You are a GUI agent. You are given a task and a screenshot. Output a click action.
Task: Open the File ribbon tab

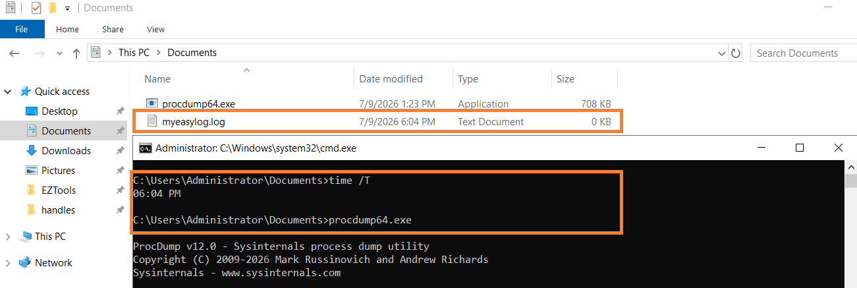coord(22,29)
